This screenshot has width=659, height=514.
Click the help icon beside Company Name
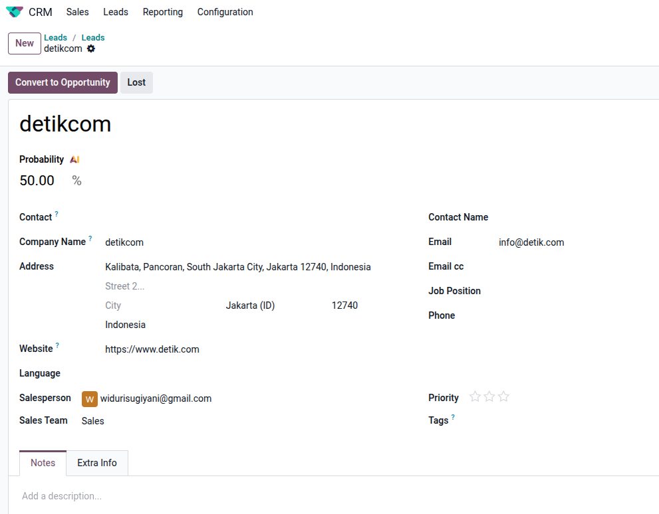click(90, 238)
